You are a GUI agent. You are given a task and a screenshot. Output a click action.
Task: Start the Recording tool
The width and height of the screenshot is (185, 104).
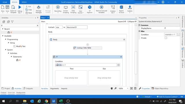point(58,9)
